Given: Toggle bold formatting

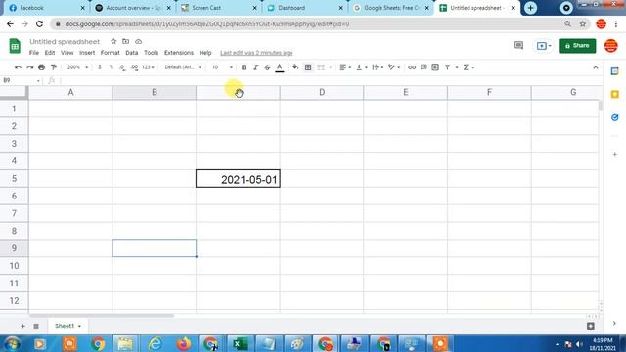Looking at the screenshot, I should coord(244,67).
